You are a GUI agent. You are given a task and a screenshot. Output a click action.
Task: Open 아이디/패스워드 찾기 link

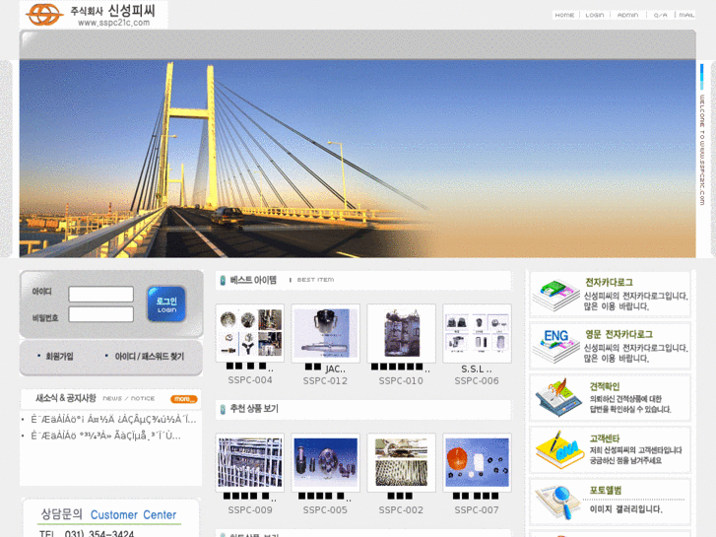pyautogui.click(x=150, y=356)
